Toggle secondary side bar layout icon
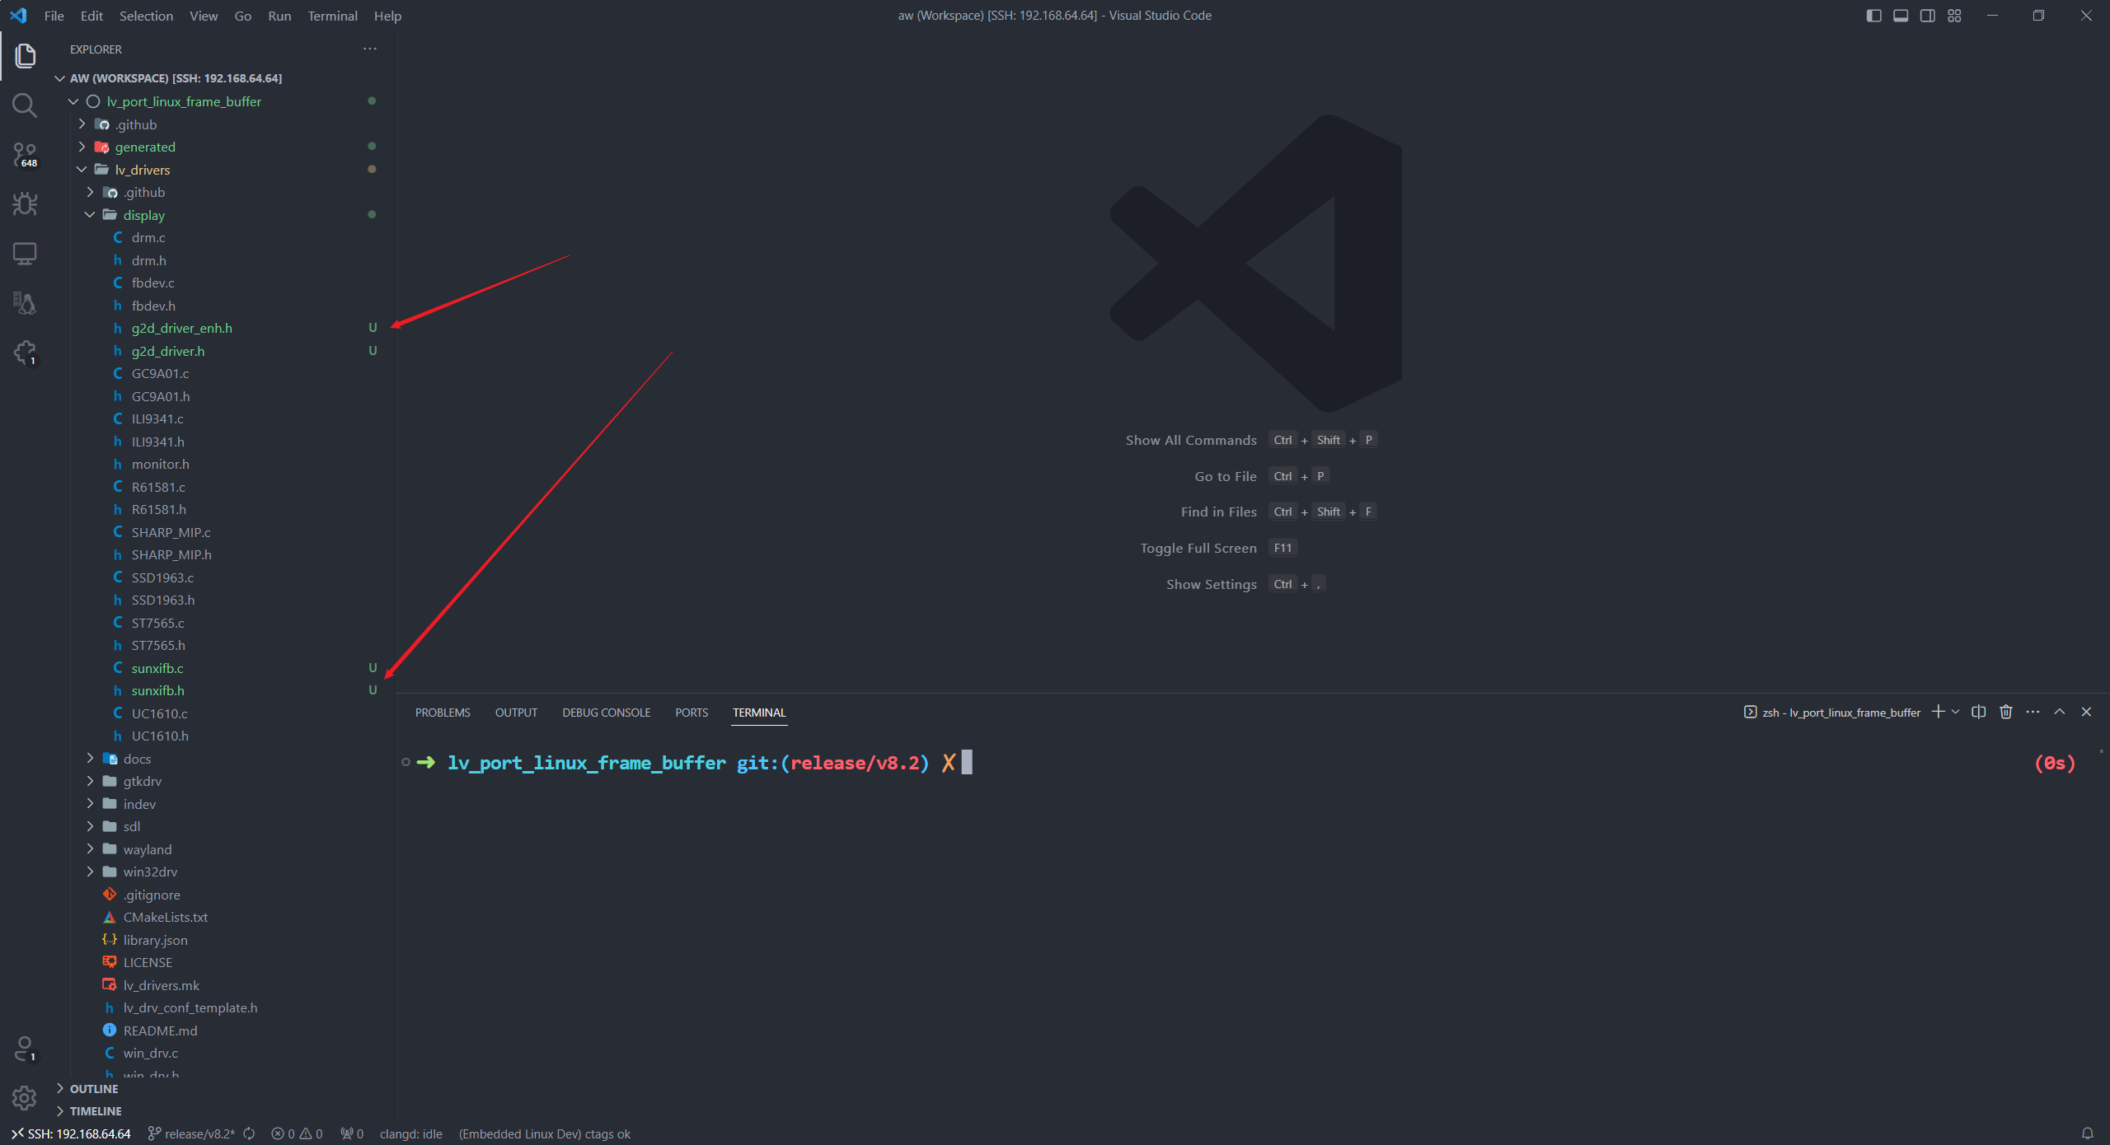This screenshot has width=2110, height=1145. (x=1927, y=16)
